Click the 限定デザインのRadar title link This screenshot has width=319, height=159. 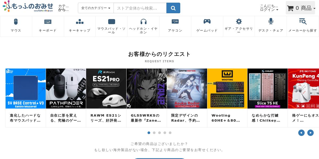(186, 118)
